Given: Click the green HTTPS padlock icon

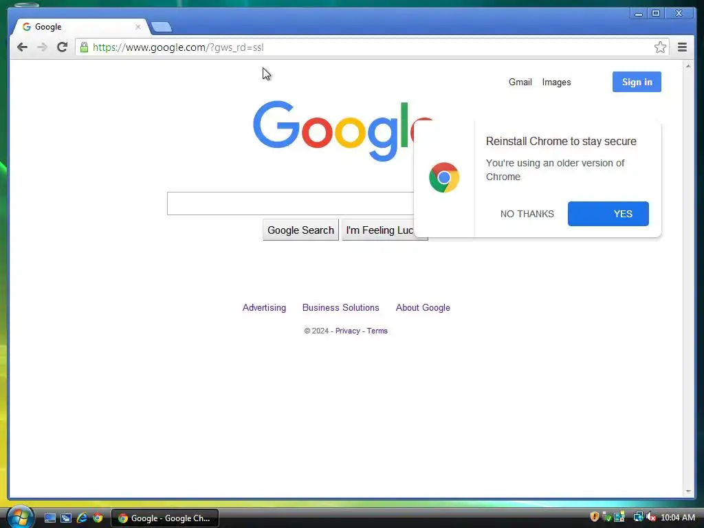Looking at the screenshot, I should pos(84,47).
